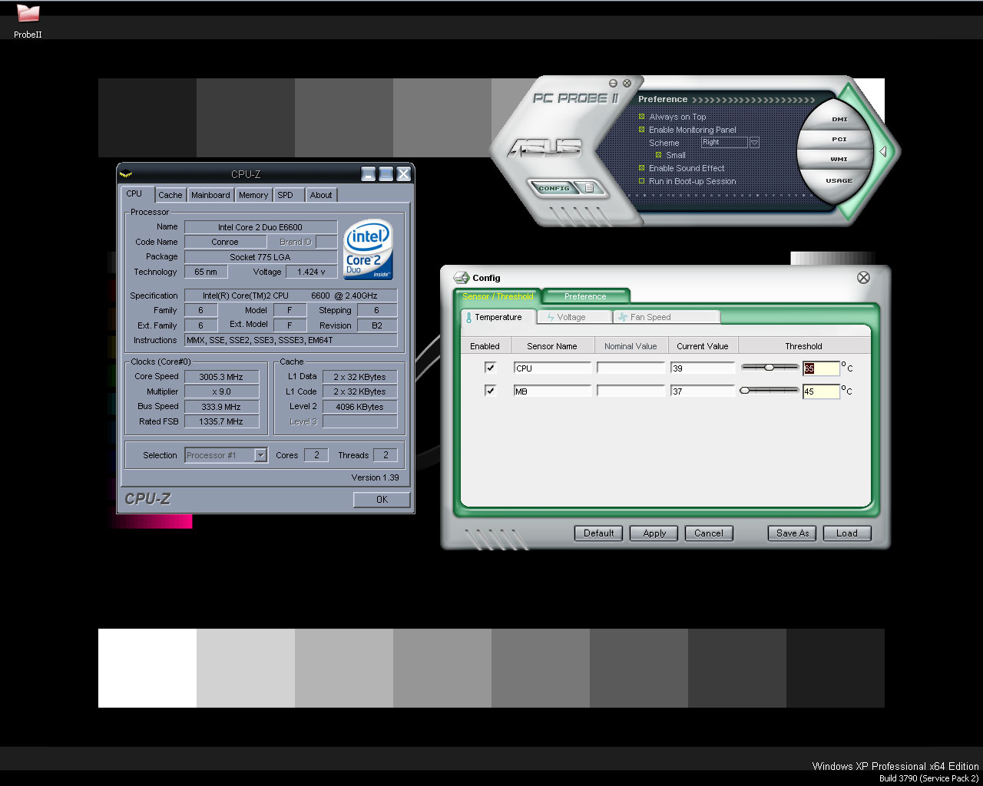Viewport: 983px width, 786px height.
Task: Collapse the PC Probe II side arrow
Action: tap(883, 152)
